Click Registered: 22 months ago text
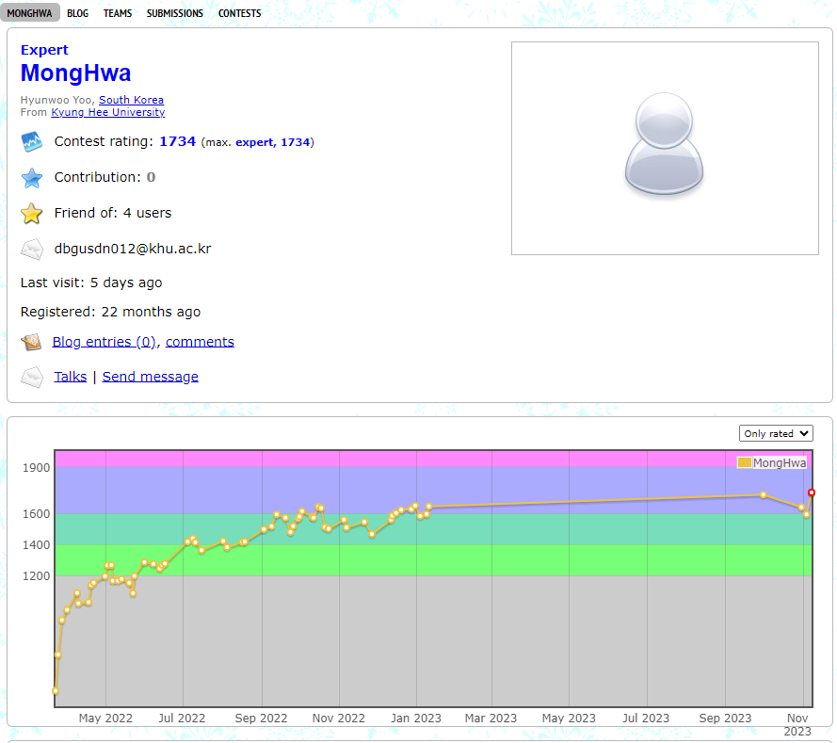This screenshot has width=837, height=743. (110, 312)
